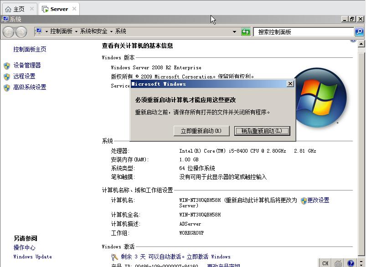Open Windows Update link

tap(32, 257)
